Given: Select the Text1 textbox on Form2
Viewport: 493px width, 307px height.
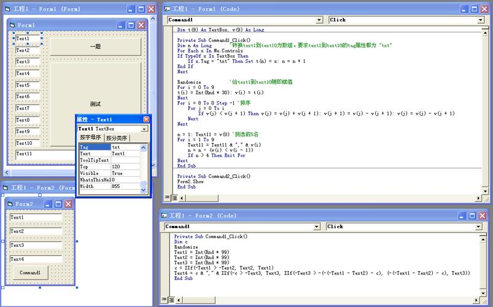Looking at the screenshot, I should [36, 217].
